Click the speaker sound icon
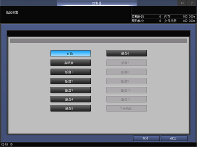Image resolution: width=197 pixels, height=147 pixels. [x=182, y=3]
